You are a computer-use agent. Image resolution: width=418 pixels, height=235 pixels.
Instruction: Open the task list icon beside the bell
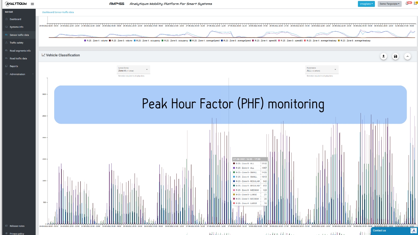point(415,3)
